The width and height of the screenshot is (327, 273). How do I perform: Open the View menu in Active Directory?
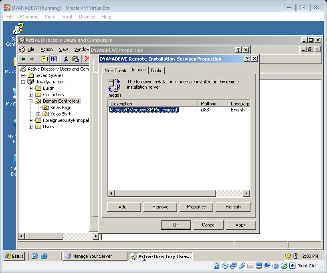click(x=63, y=49)
